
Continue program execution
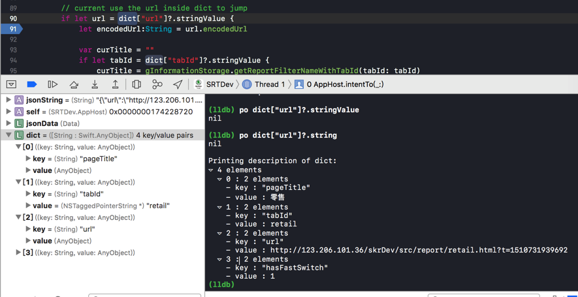(53, 84)
